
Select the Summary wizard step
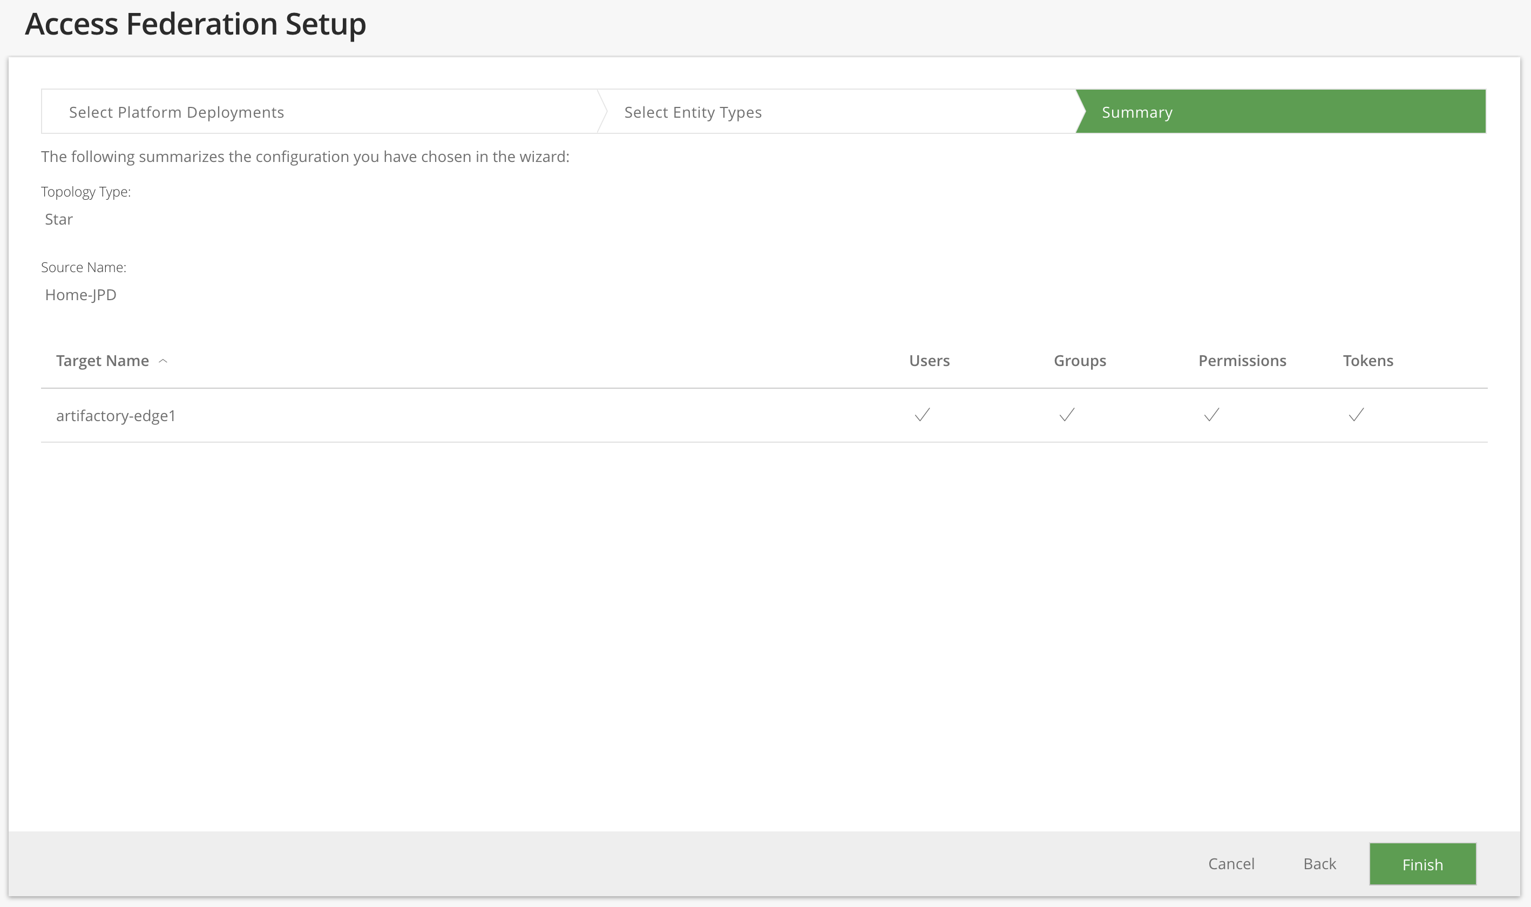pos(1137,112)
